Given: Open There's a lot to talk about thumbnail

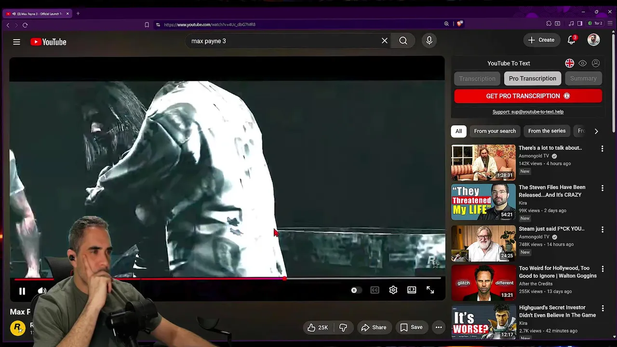Looking at the screenshot, I should (483, 162).
